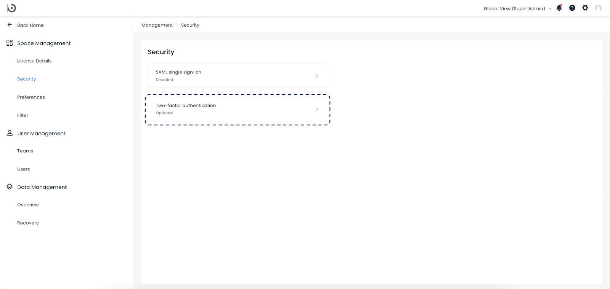This screenshot has height=289, width=610.
Task: Open the help question mark icon
Action: coord(572,8)
